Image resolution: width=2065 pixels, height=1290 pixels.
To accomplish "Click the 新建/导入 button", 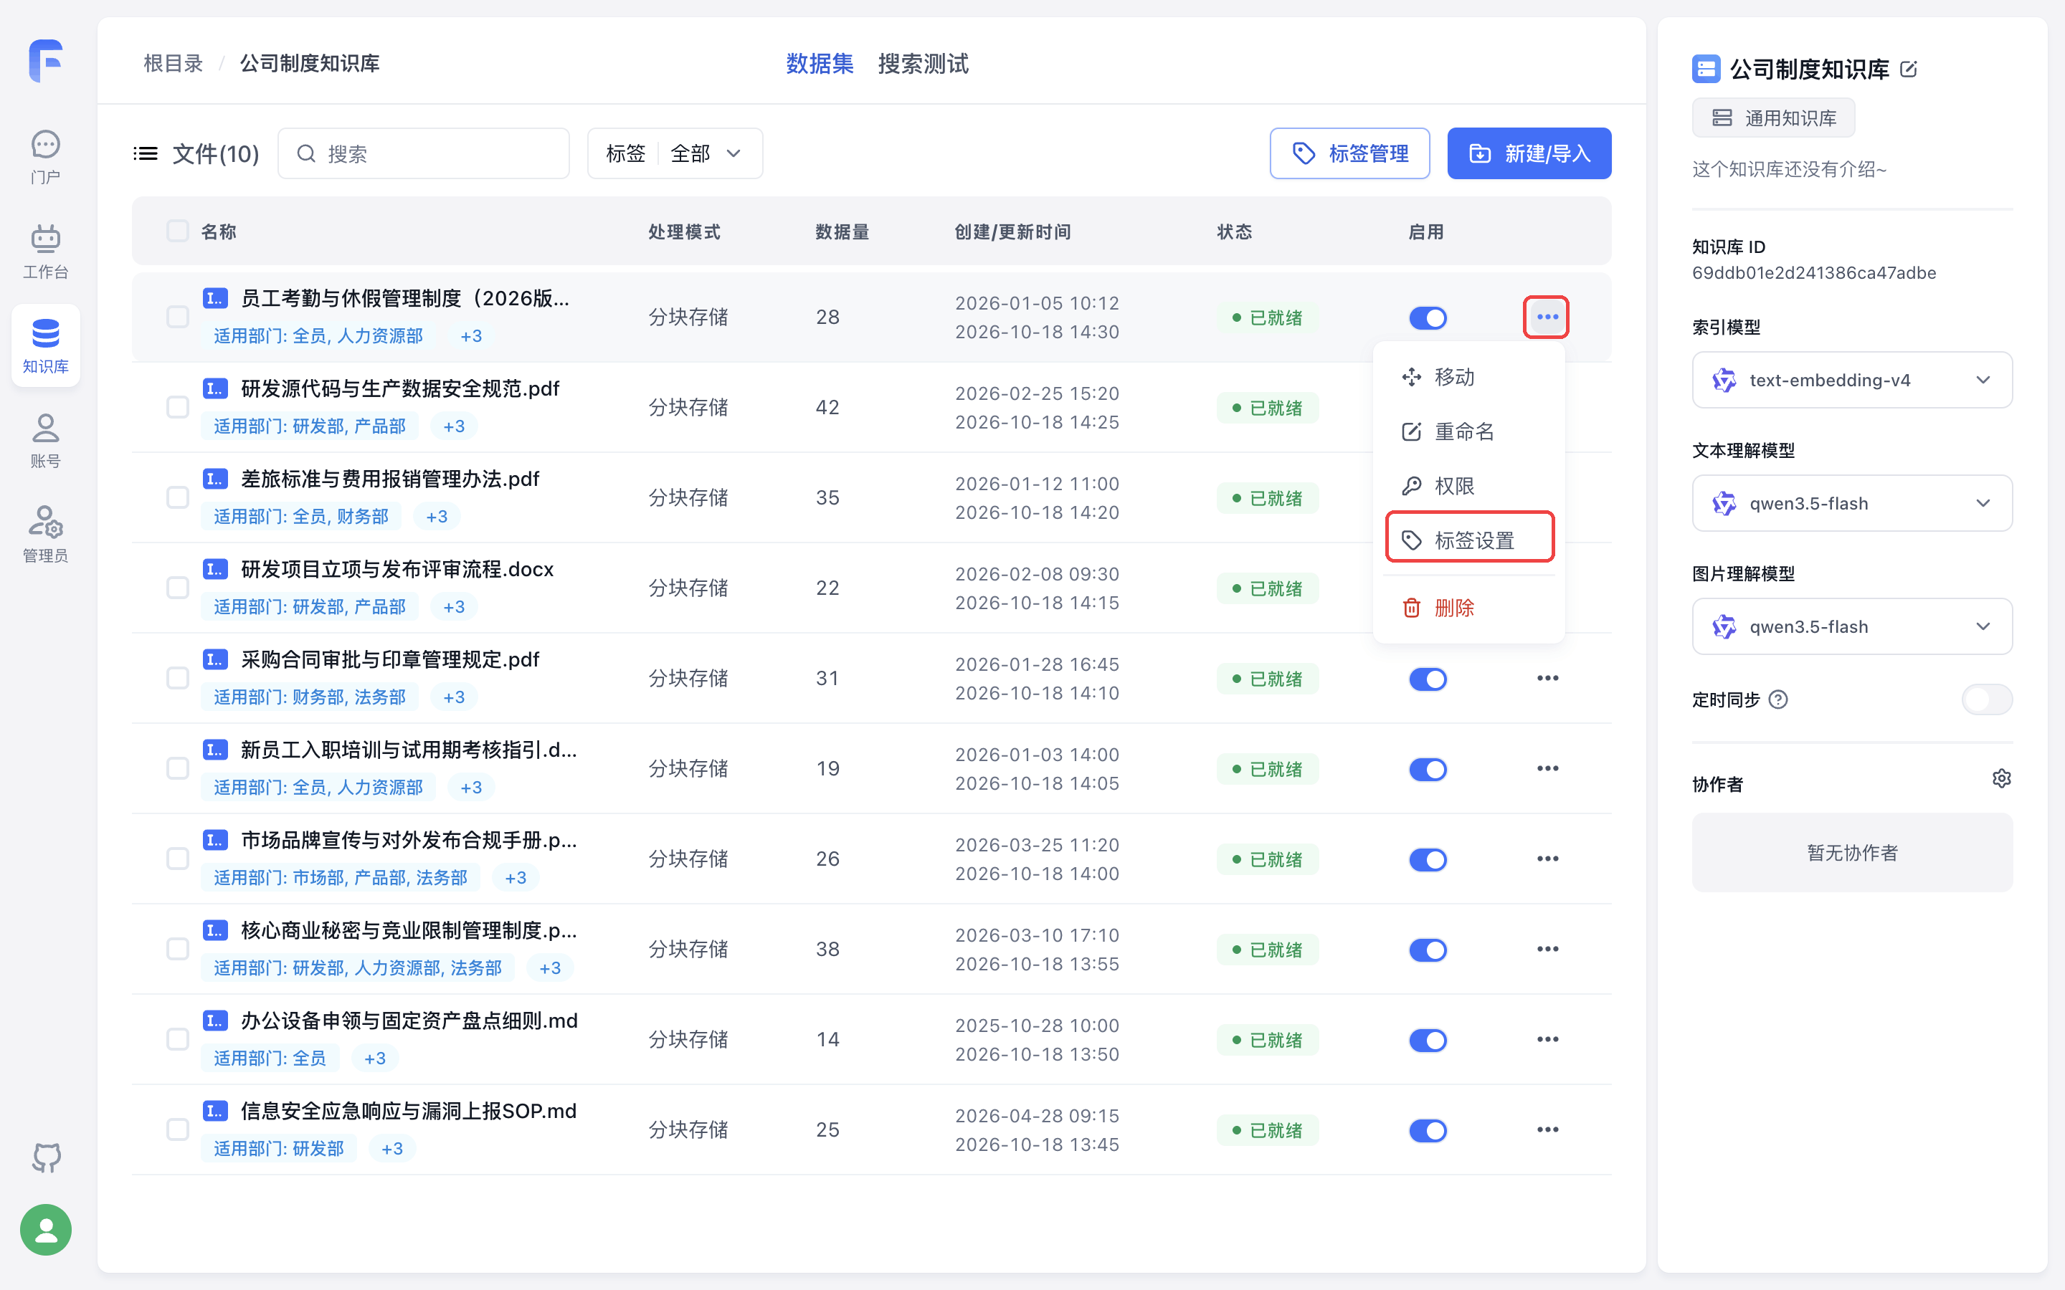I will [1528, 153].
